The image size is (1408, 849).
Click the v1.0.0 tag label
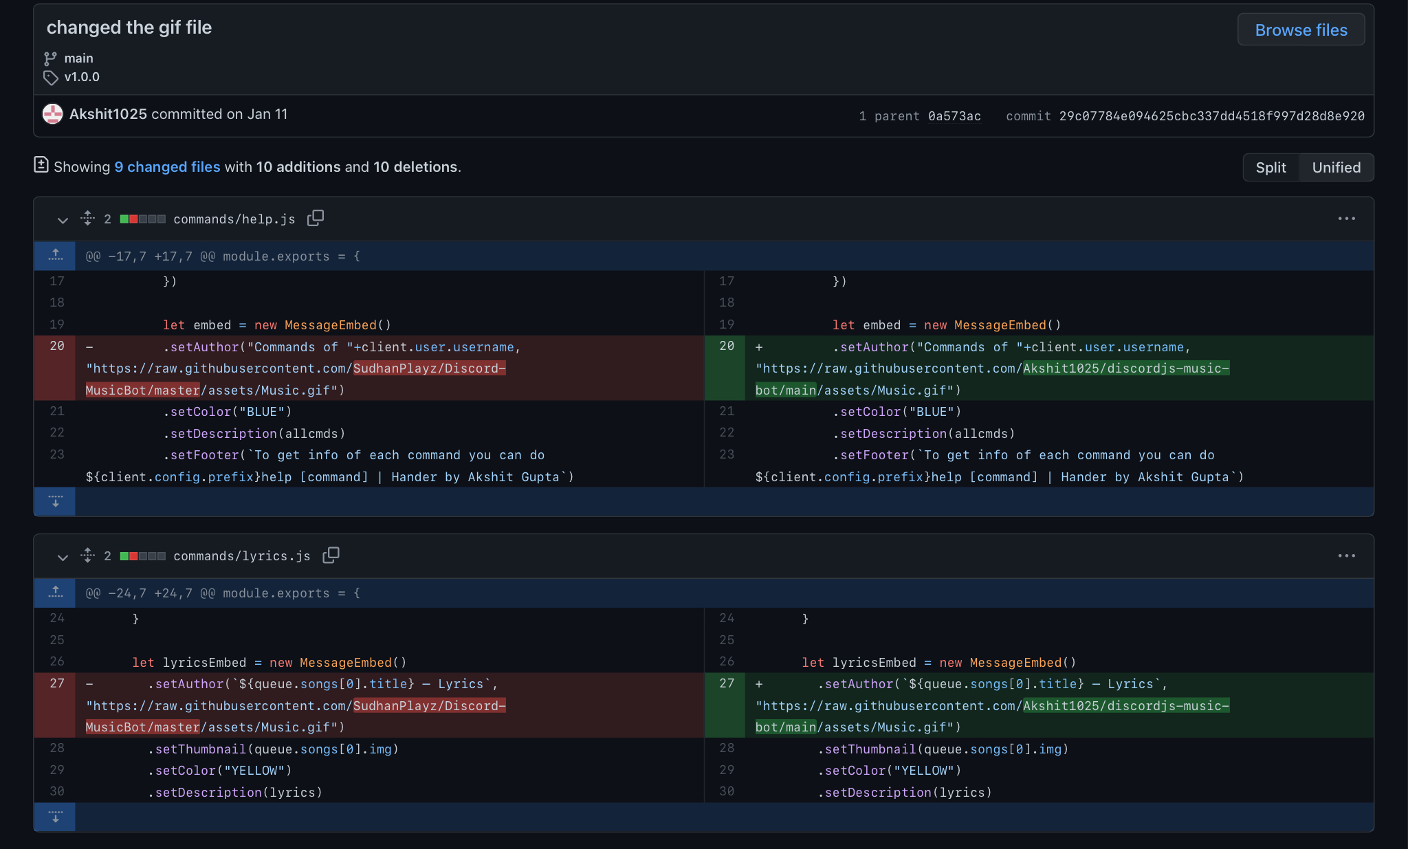80,78
